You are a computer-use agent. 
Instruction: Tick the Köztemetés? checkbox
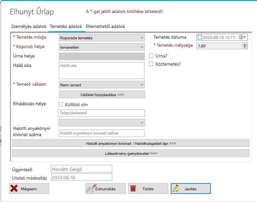click(x=151, y=64)
